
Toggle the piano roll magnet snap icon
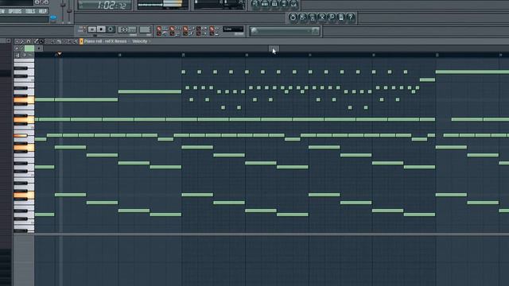29,41
